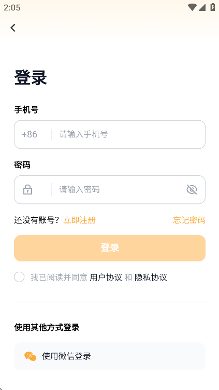Image resolution: width=219 pixels, height=390 pixels.
Task: Click the 使用其他方式登录 section label
Action: tap(47, 327)
